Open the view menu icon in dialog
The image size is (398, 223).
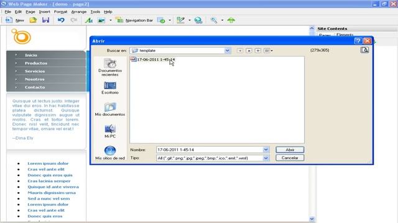(268, 51)
